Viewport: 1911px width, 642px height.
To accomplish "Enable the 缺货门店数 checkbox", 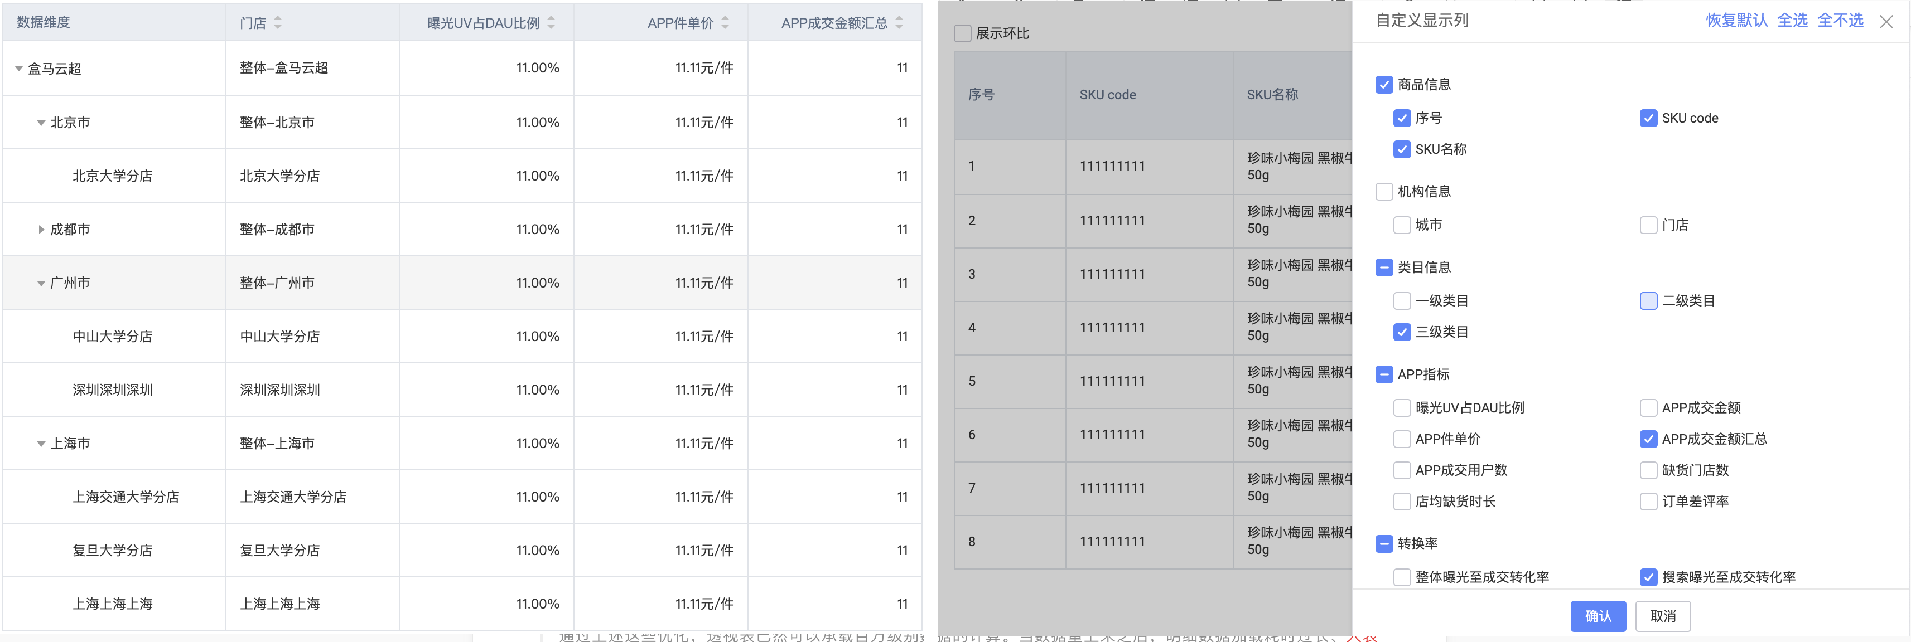I will click(x=1648, y=469).
